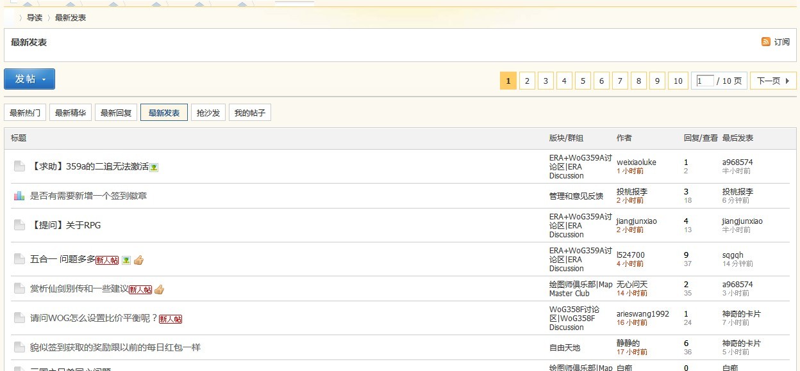Open thread 【提问】关于RPG
The width and height of the screenshot is (800, 371).
(65, 225)
